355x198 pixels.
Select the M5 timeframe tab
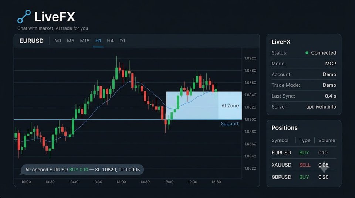70,41
